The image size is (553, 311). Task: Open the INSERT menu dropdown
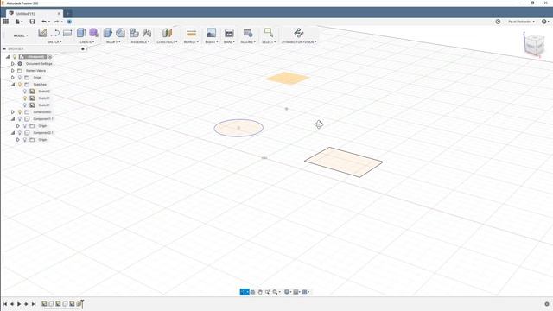(x=211, y=42)
